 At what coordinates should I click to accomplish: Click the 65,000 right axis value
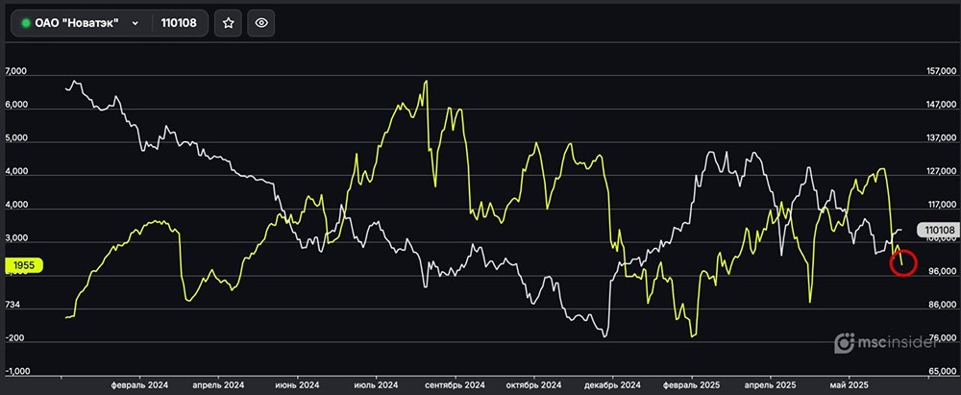tap(944, 371)
